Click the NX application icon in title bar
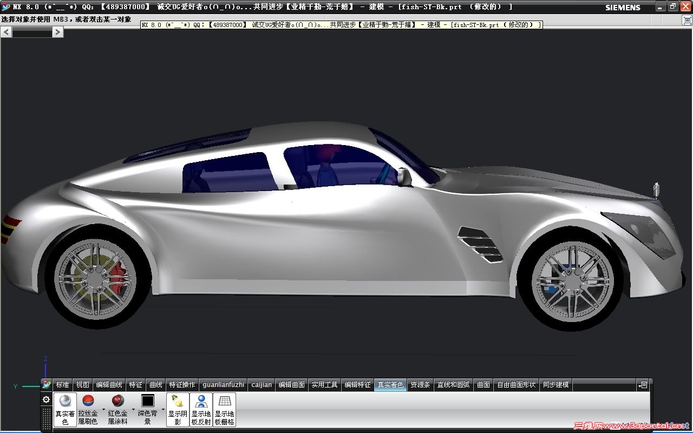Image resolution: width=693 pixels, height=433 pixels. [6, 7]
